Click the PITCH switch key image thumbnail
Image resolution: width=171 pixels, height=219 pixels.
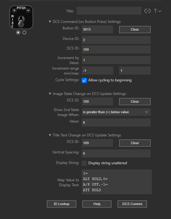21,17
